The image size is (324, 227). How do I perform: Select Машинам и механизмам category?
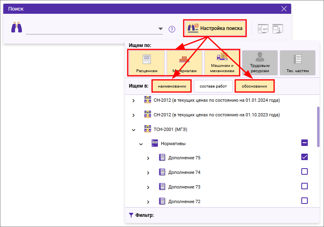pos(222,63)
